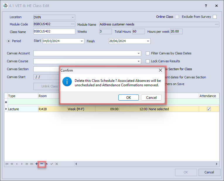The height and width of the screenshot is (181, 224).
Task: Go to first record in navigator
Action: (x=7, y=164)
